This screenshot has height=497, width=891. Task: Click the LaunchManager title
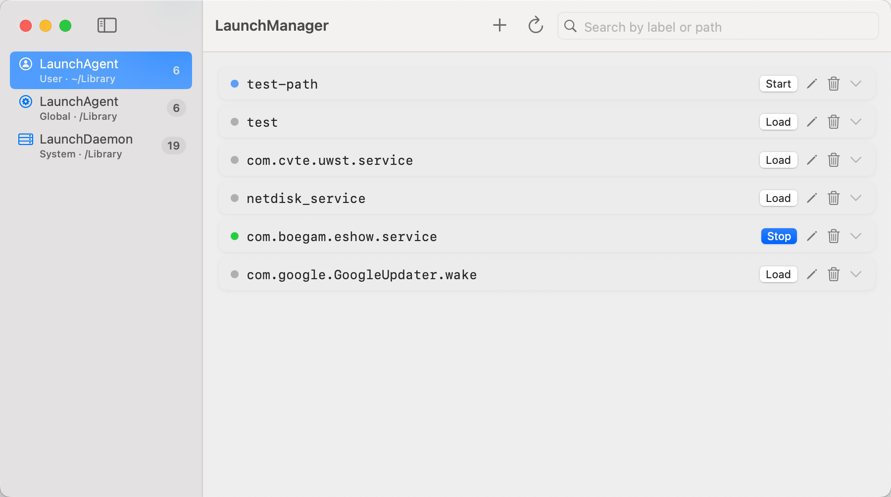coord(272,25)
